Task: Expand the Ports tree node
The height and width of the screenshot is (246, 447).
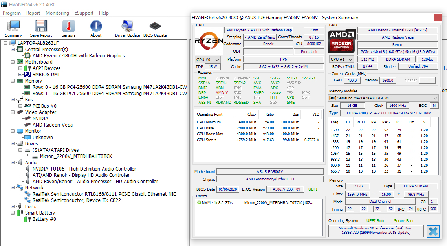Action: [13, 206]
